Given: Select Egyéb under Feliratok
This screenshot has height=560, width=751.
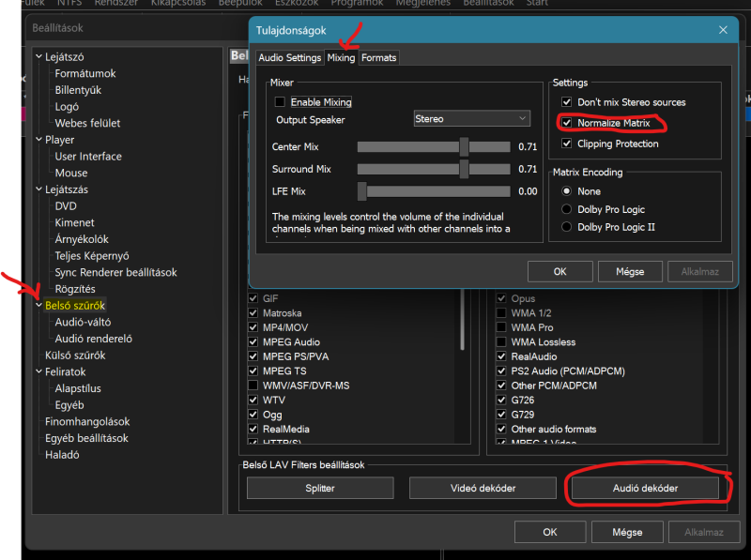Looking at the screenshot, I should [x=69, y=405].
